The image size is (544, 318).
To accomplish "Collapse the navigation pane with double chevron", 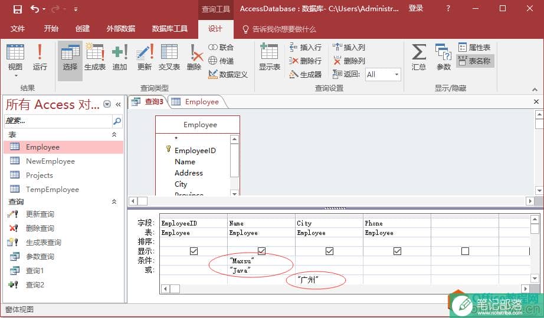I will pos(119,104).
